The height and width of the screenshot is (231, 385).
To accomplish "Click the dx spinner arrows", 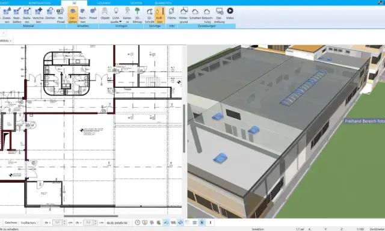I will coord(64,223).
